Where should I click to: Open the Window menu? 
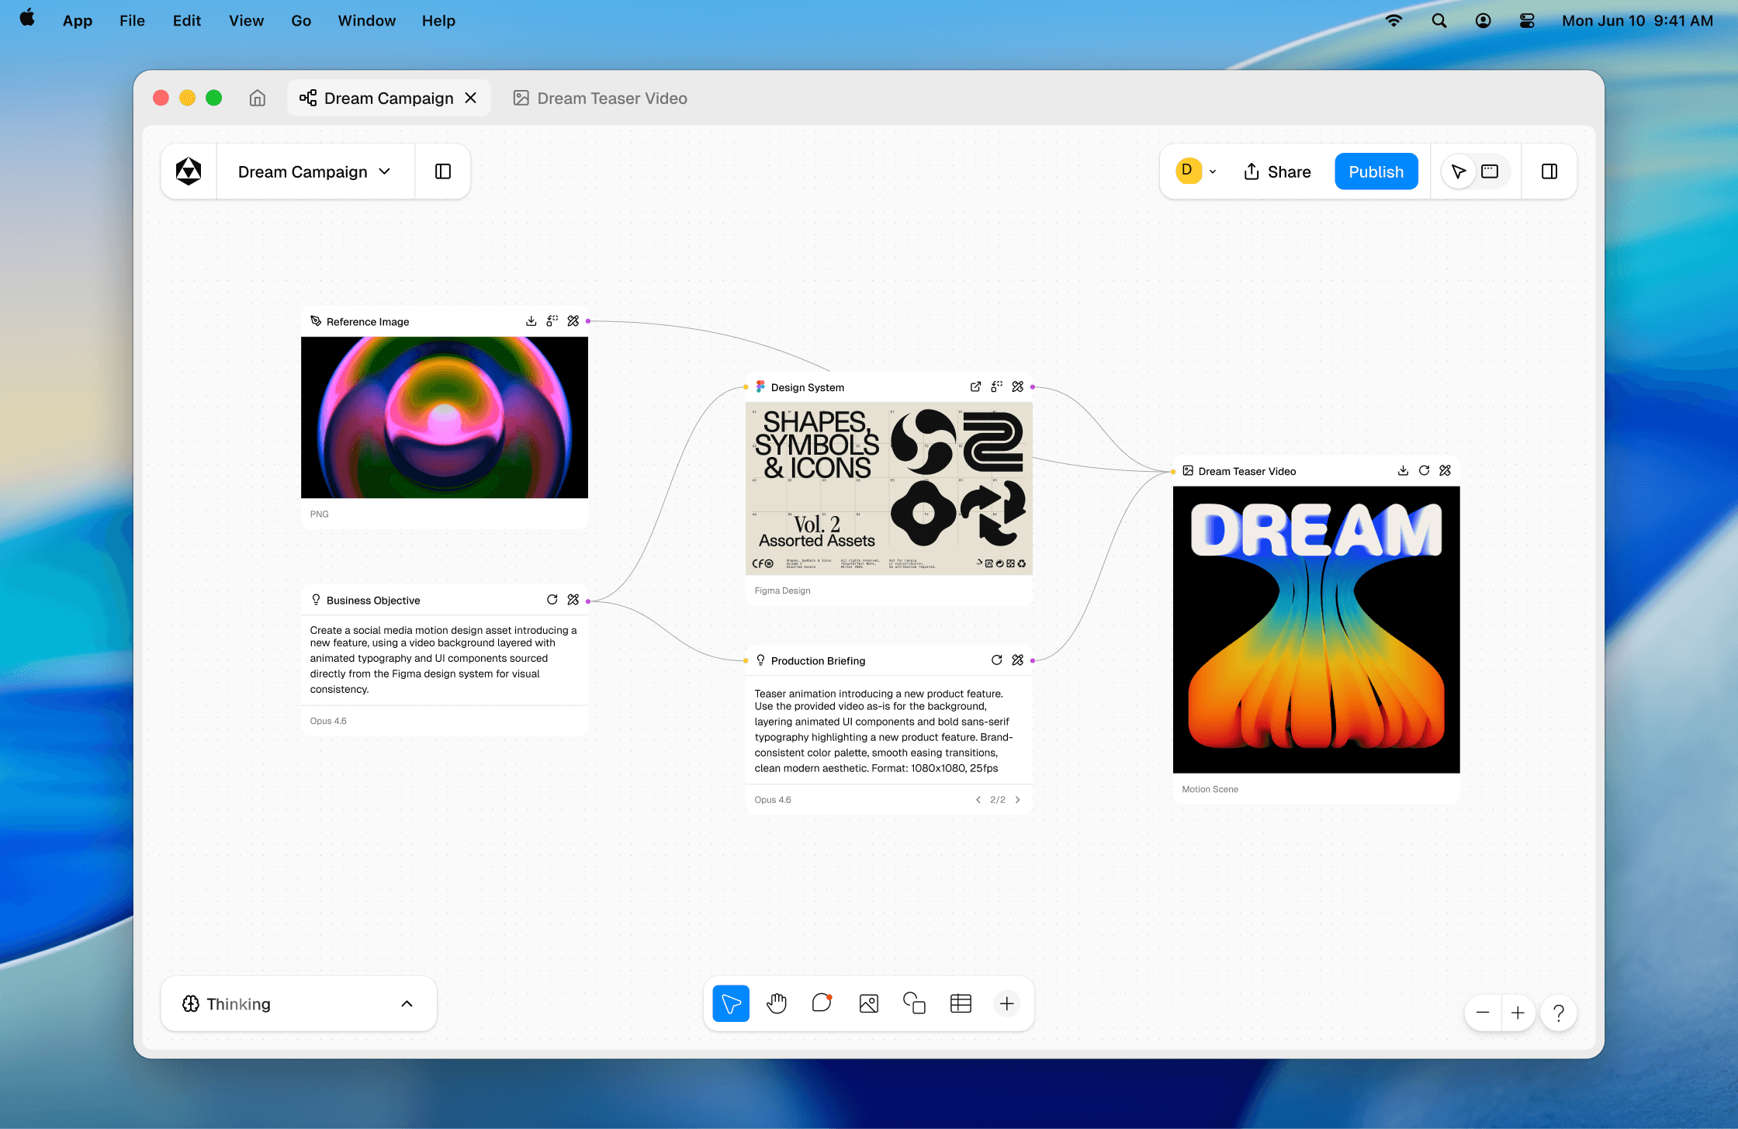366,21
